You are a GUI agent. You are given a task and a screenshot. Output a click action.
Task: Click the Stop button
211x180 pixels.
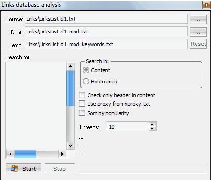(x=60, y=168)
